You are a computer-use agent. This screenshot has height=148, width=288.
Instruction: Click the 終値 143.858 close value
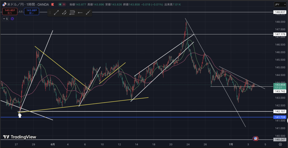coord(131,4)
